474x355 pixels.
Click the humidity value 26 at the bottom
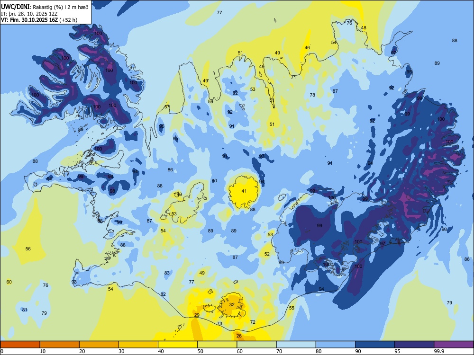point(239,336)
